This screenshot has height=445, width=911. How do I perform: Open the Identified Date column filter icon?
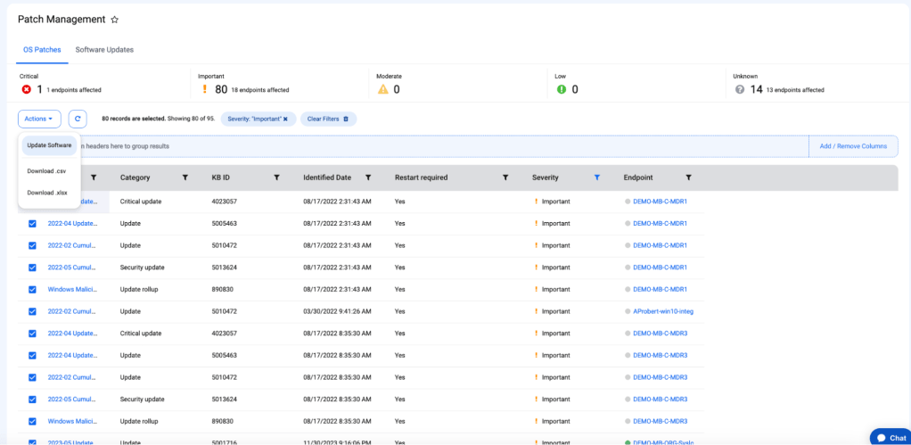click(x=368, y=177)
